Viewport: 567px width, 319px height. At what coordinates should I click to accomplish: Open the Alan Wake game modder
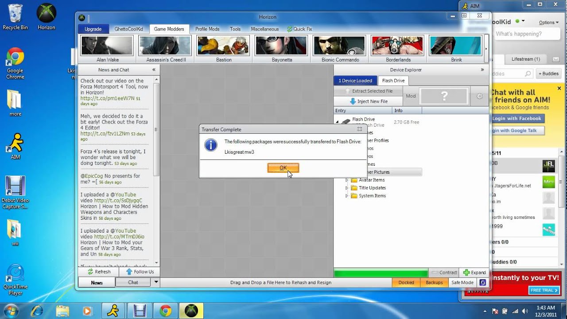[x=108, y=49]
